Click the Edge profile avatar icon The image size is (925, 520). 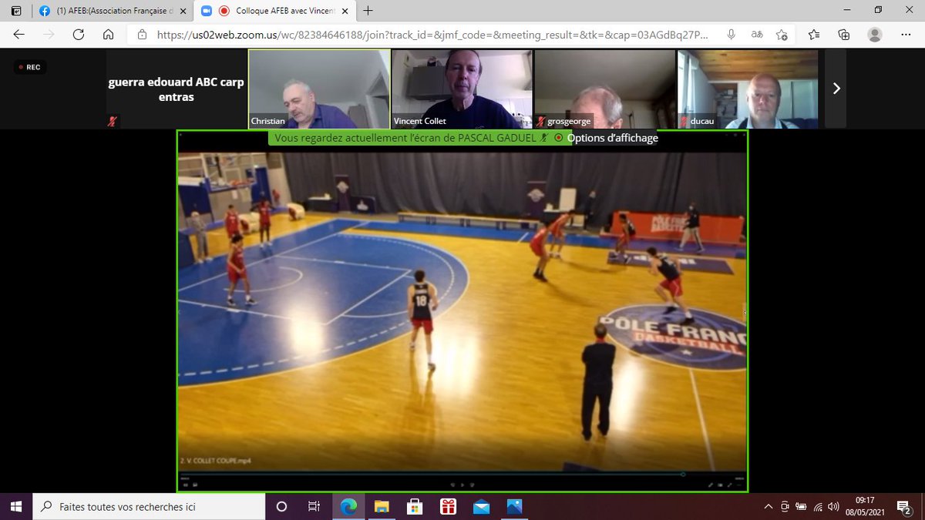click(x=874, y=35)
